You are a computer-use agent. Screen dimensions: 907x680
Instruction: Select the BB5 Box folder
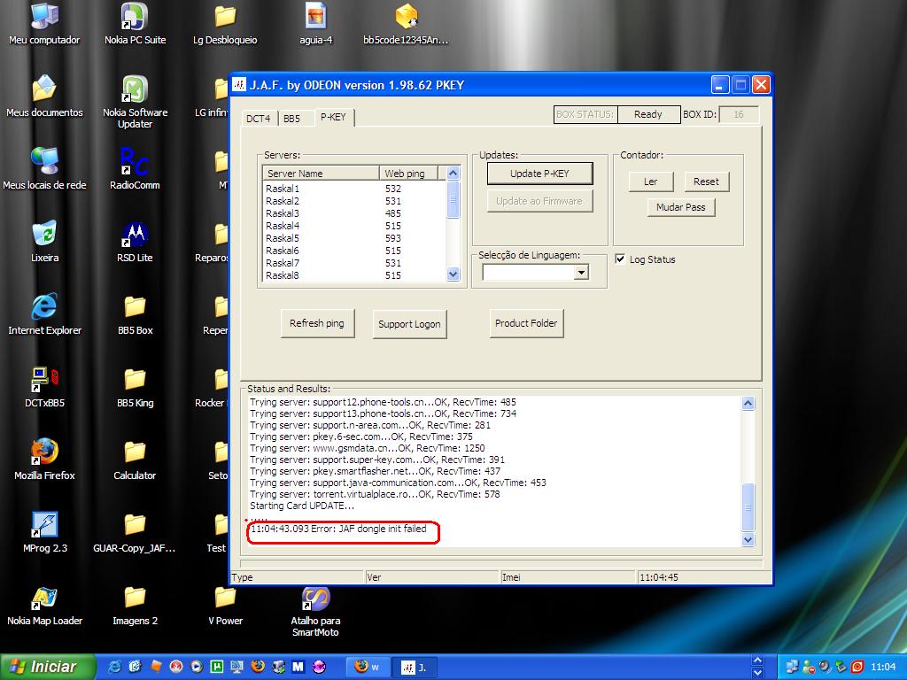pos(135,314)
